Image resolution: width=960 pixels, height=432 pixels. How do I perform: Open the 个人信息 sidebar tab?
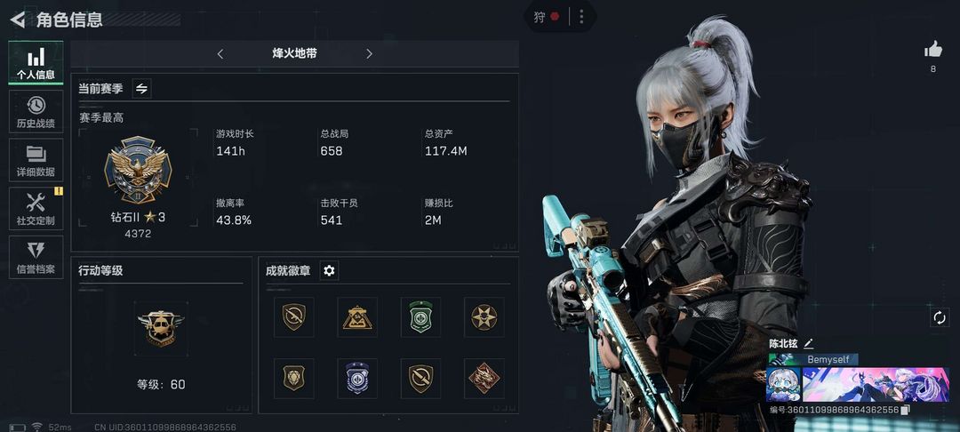pyautogui.click(x=36, y=62)
